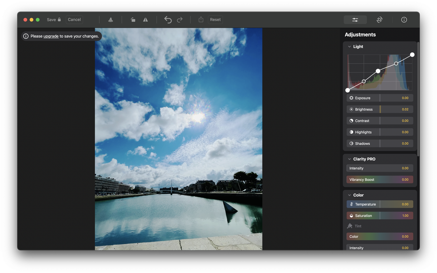Viewport: 437px width, 273px height.
Task: Switch to the Adjustments sliders tab
Action: pos(355,20)
